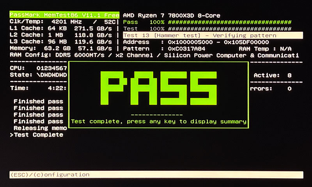Click the PassMark MemTest86 V11.1 Free title
312x187 pixels.
click(64, 15)
